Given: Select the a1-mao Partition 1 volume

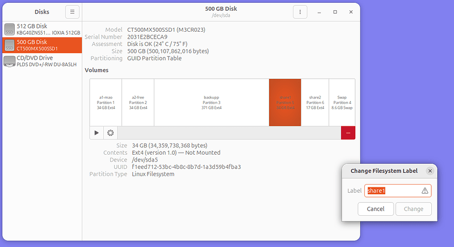Looking at the screenshot, I should click(x=106, y=103).
